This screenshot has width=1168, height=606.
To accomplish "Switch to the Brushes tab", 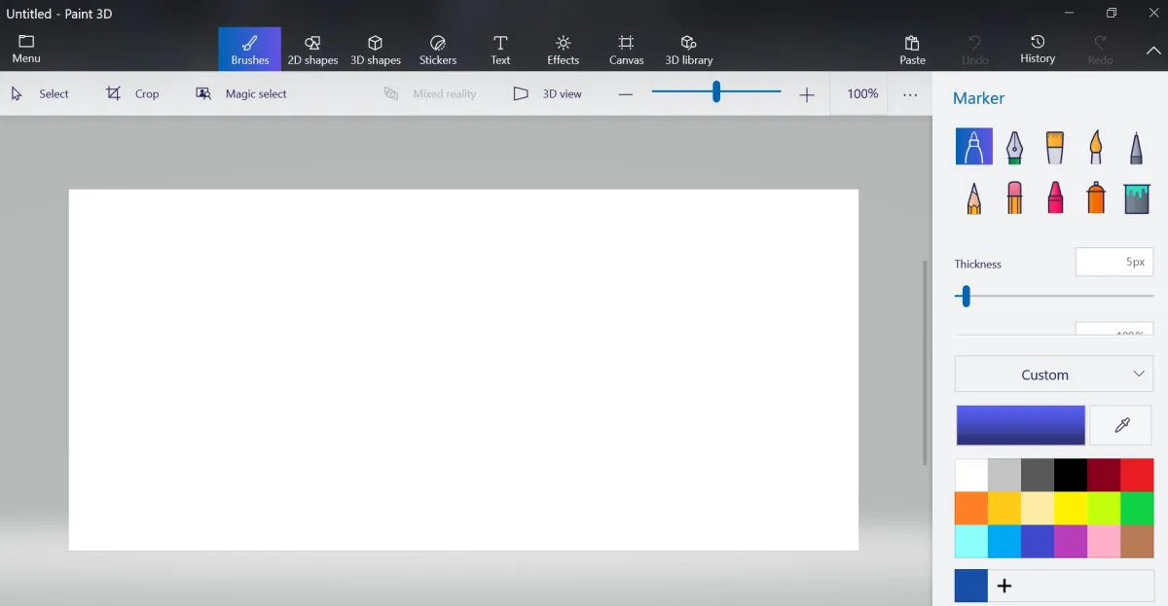I will pyautogui.click(x=250, y=49).
